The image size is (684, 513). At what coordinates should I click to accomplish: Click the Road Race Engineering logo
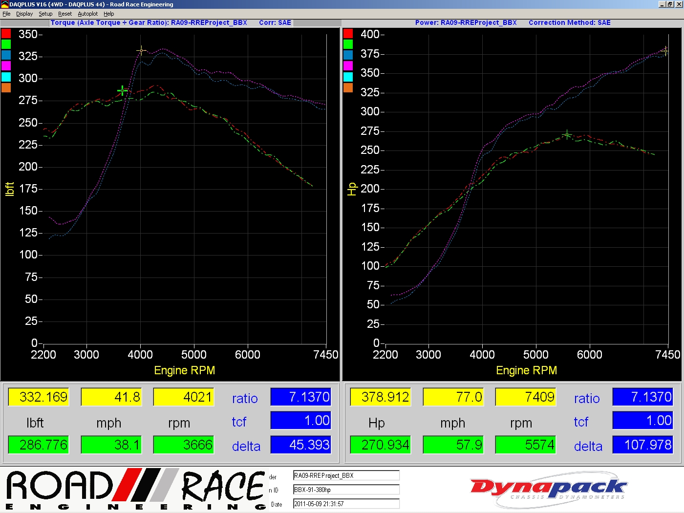(136, 490)
